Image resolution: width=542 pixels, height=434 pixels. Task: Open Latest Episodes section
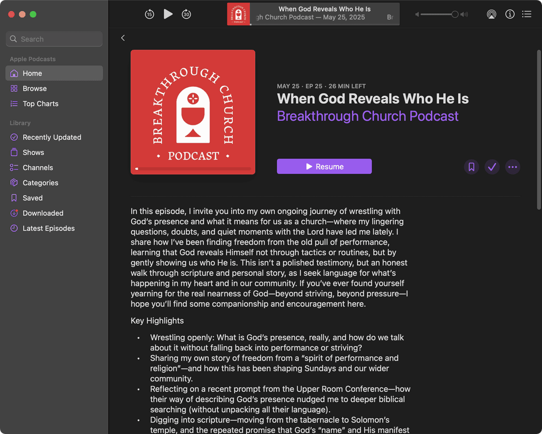(55, 229)
